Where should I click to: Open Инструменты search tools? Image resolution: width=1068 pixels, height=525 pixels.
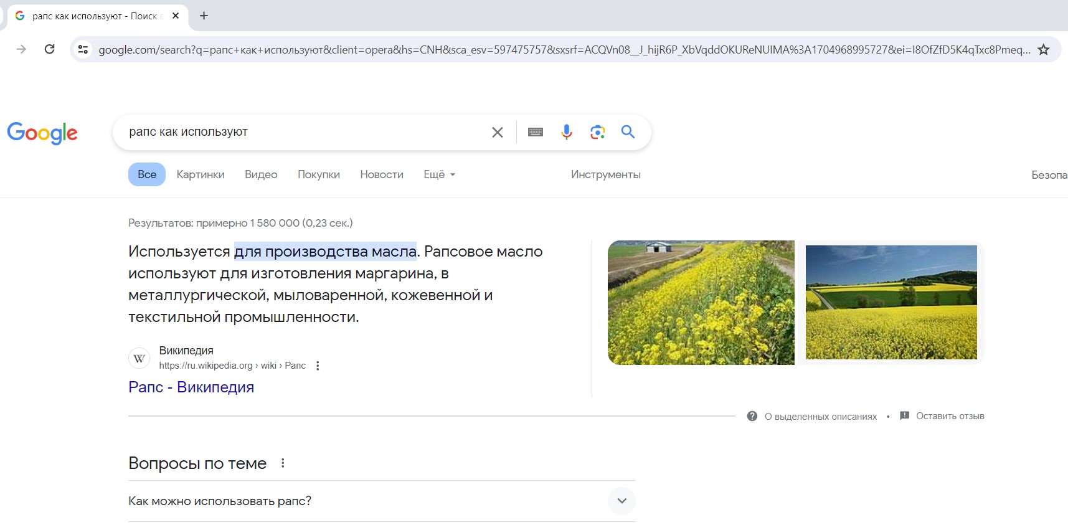(x=606, y=174)
